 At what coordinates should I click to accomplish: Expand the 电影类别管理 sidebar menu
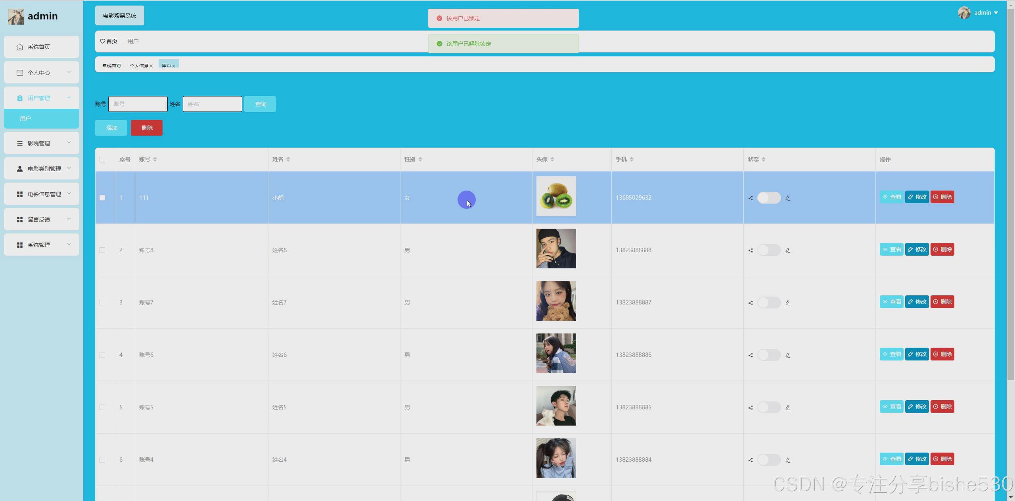pyautogui.click(x=42, y=168)
